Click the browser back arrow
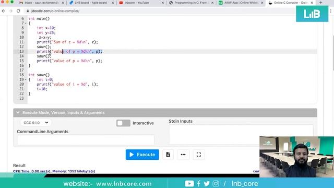The image size is (334, 188). (4, 11)
